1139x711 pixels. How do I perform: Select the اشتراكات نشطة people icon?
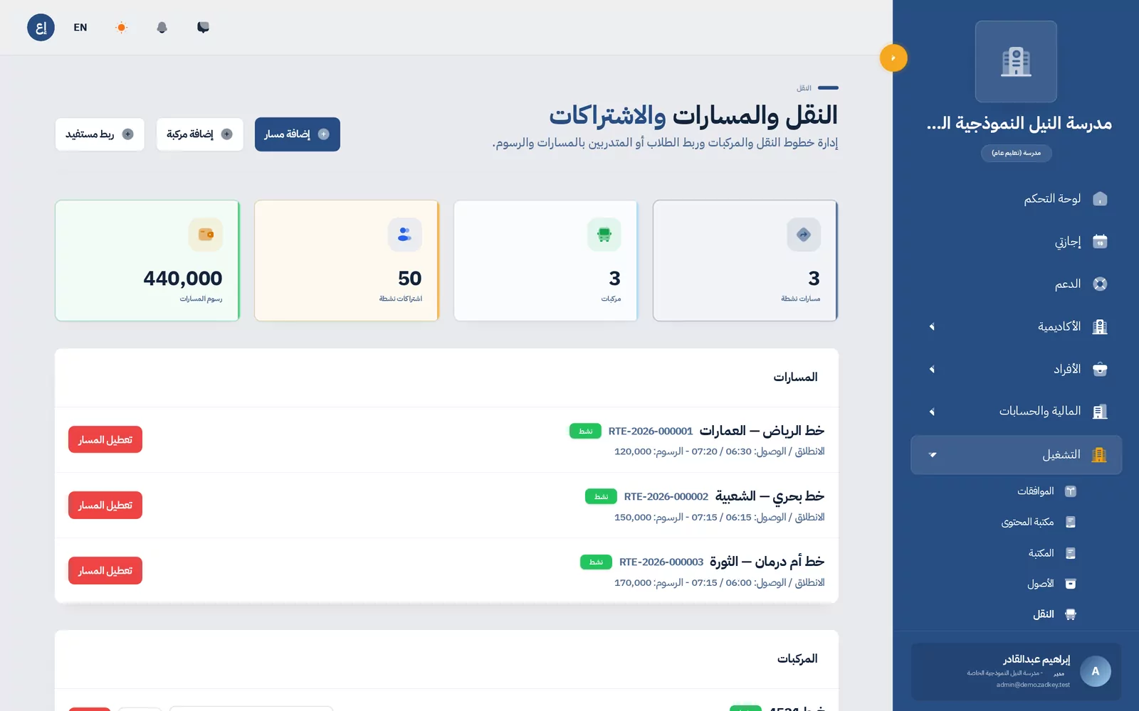point(405,235)
